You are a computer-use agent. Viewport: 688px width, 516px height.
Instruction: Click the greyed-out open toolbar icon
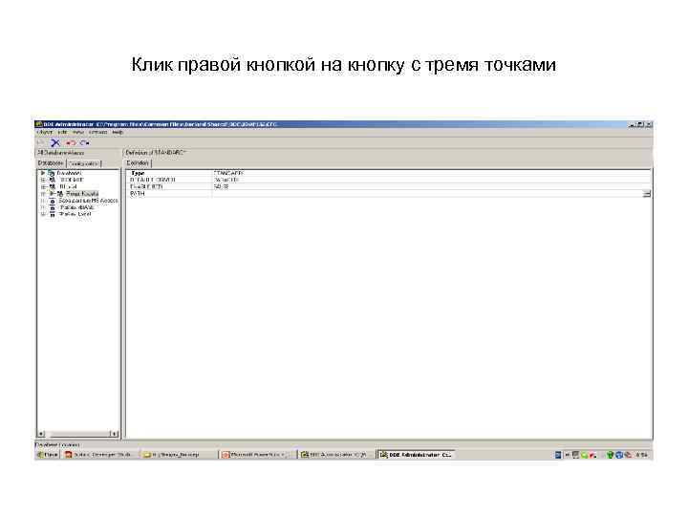[41, 142]
